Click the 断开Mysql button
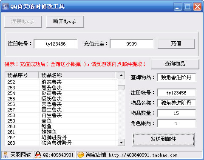 point(65,22)
